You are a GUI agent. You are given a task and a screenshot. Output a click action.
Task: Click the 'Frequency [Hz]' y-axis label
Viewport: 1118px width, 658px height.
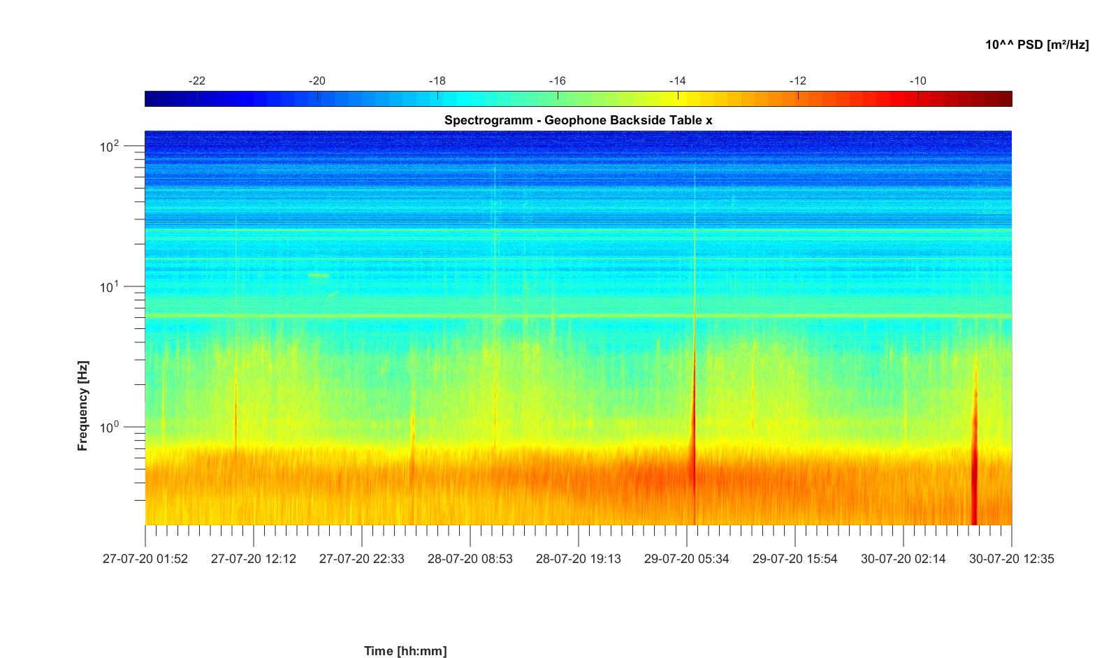pyautogui.click(x=83, y=406)
